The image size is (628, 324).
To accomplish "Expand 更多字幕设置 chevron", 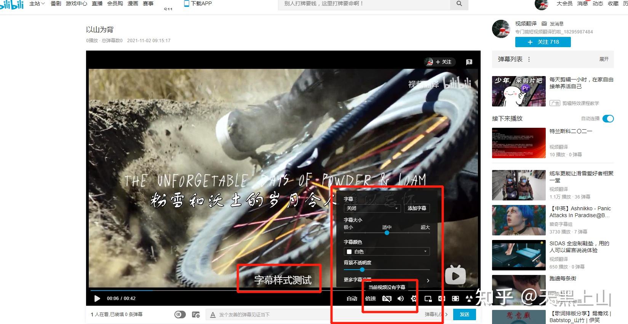I will click(x=428, y=280).
